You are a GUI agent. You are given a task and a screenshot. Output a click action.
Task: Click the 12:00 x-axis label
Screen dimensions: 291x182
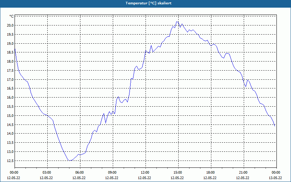(145, 173)
